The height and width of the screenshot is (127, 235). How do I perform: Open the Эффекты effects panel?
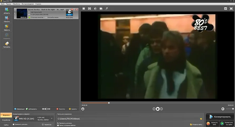click(x=7, y=28)
